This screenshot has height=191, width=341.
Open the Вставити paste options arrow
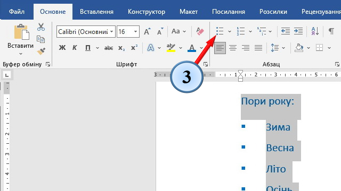(21, 54)
